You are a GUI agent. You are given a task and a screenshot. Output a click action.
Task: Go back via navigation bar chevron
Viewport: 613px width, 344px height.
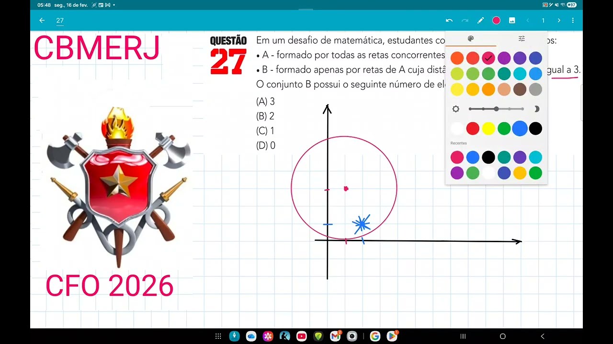[x=542, y=336]
